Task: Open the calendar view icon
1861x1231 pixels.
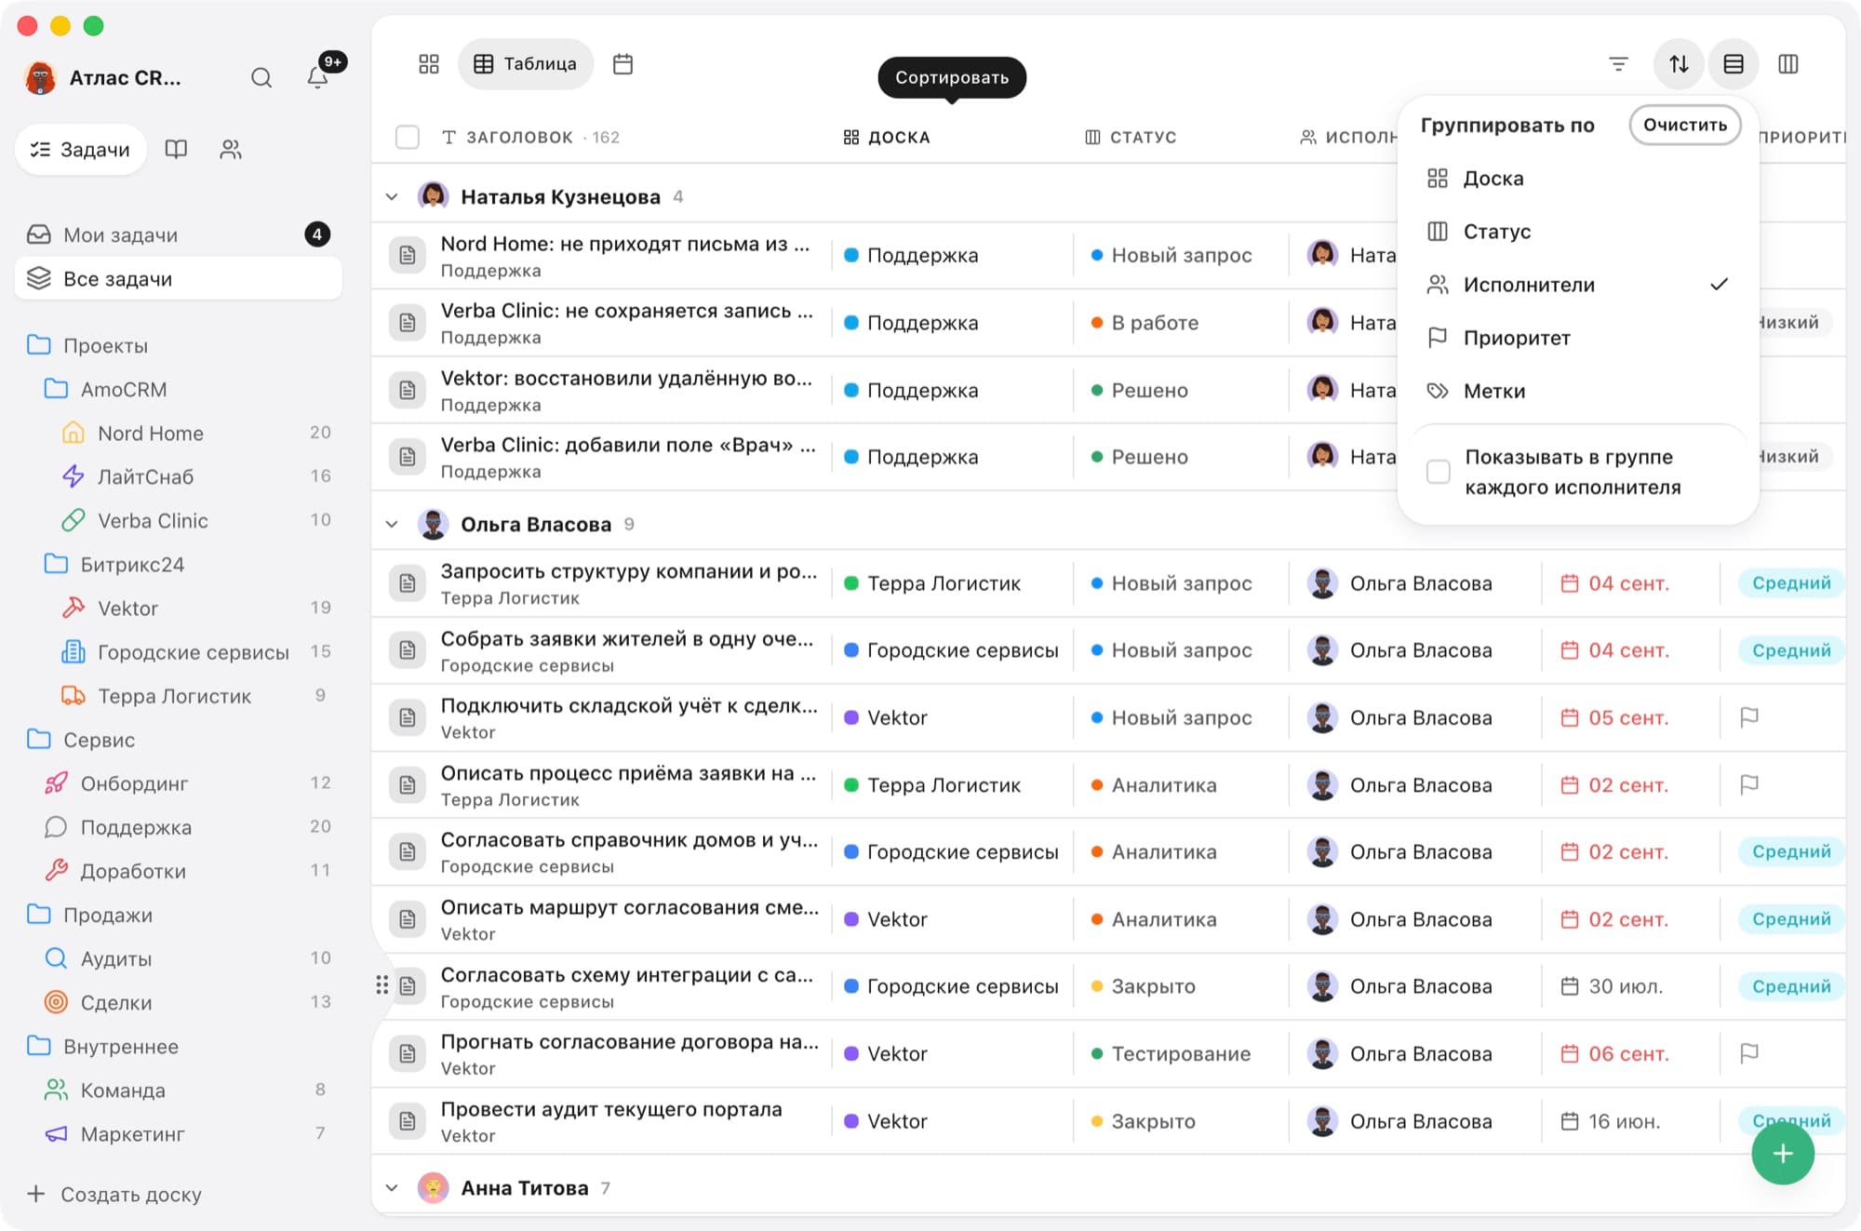Action: coord(623,64)
